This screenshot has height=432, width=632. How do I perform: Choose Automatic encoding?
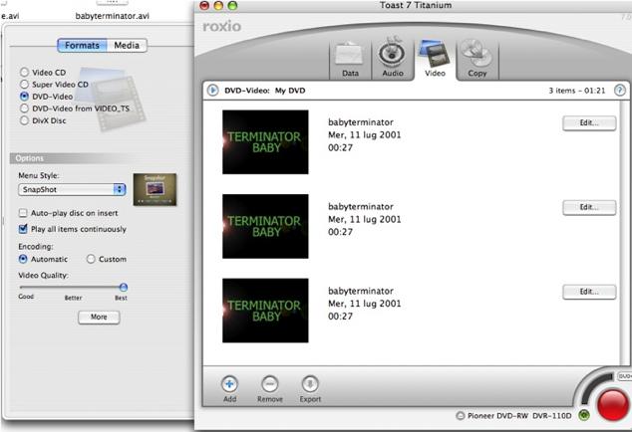point(23,259)
